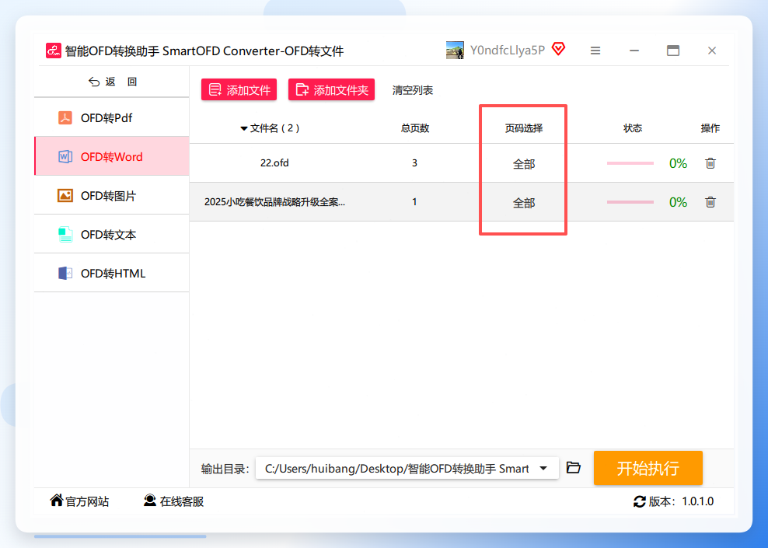Click the progress bar for 2025小吃餐饮 file
The image size is (768, 548).
tap(630, 202)
